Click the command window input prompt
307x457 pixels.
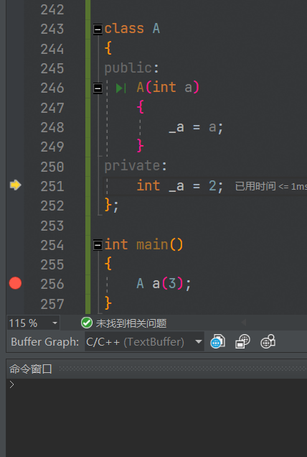[12, 384]
